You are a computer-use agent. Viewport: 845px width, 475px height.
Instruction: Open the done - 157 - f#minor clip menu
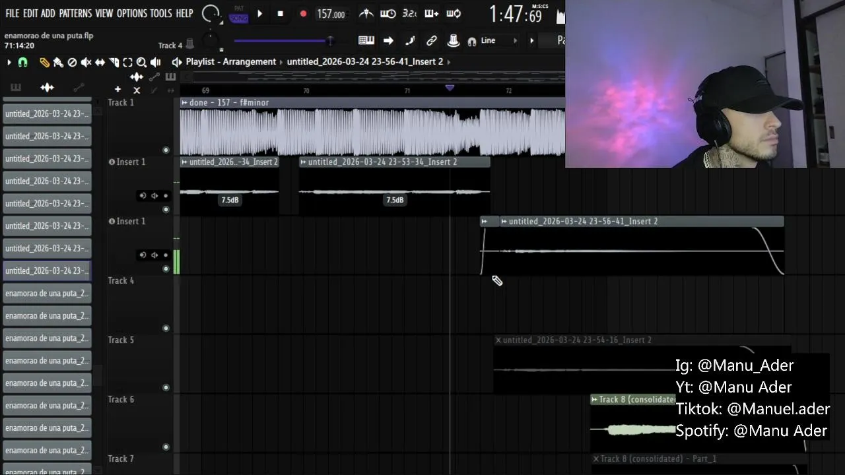pyautogui.click(x=185, y=102)
